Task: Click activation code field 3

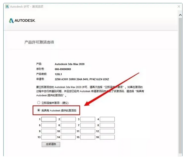Action: pyautogui.click(x=88, y=119)
